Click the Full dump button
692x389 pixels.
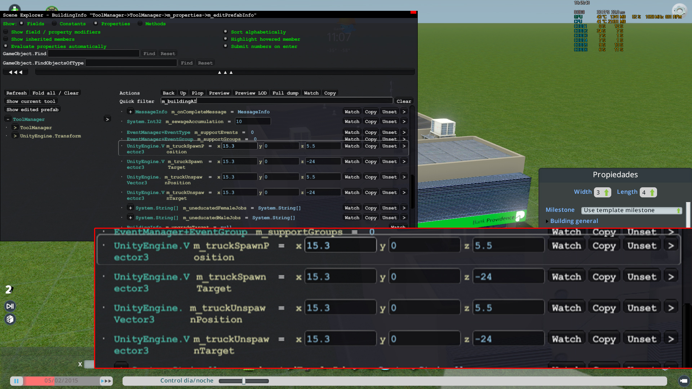(285, 93)
